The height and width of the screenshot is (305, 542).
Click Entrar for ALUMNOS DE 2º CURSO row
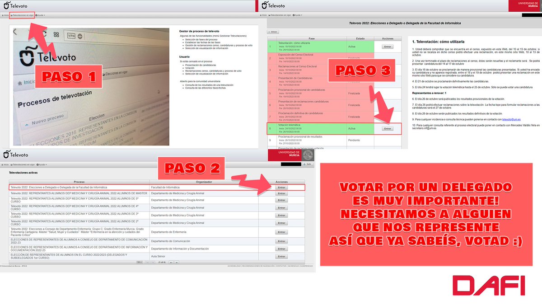(281, 223)
